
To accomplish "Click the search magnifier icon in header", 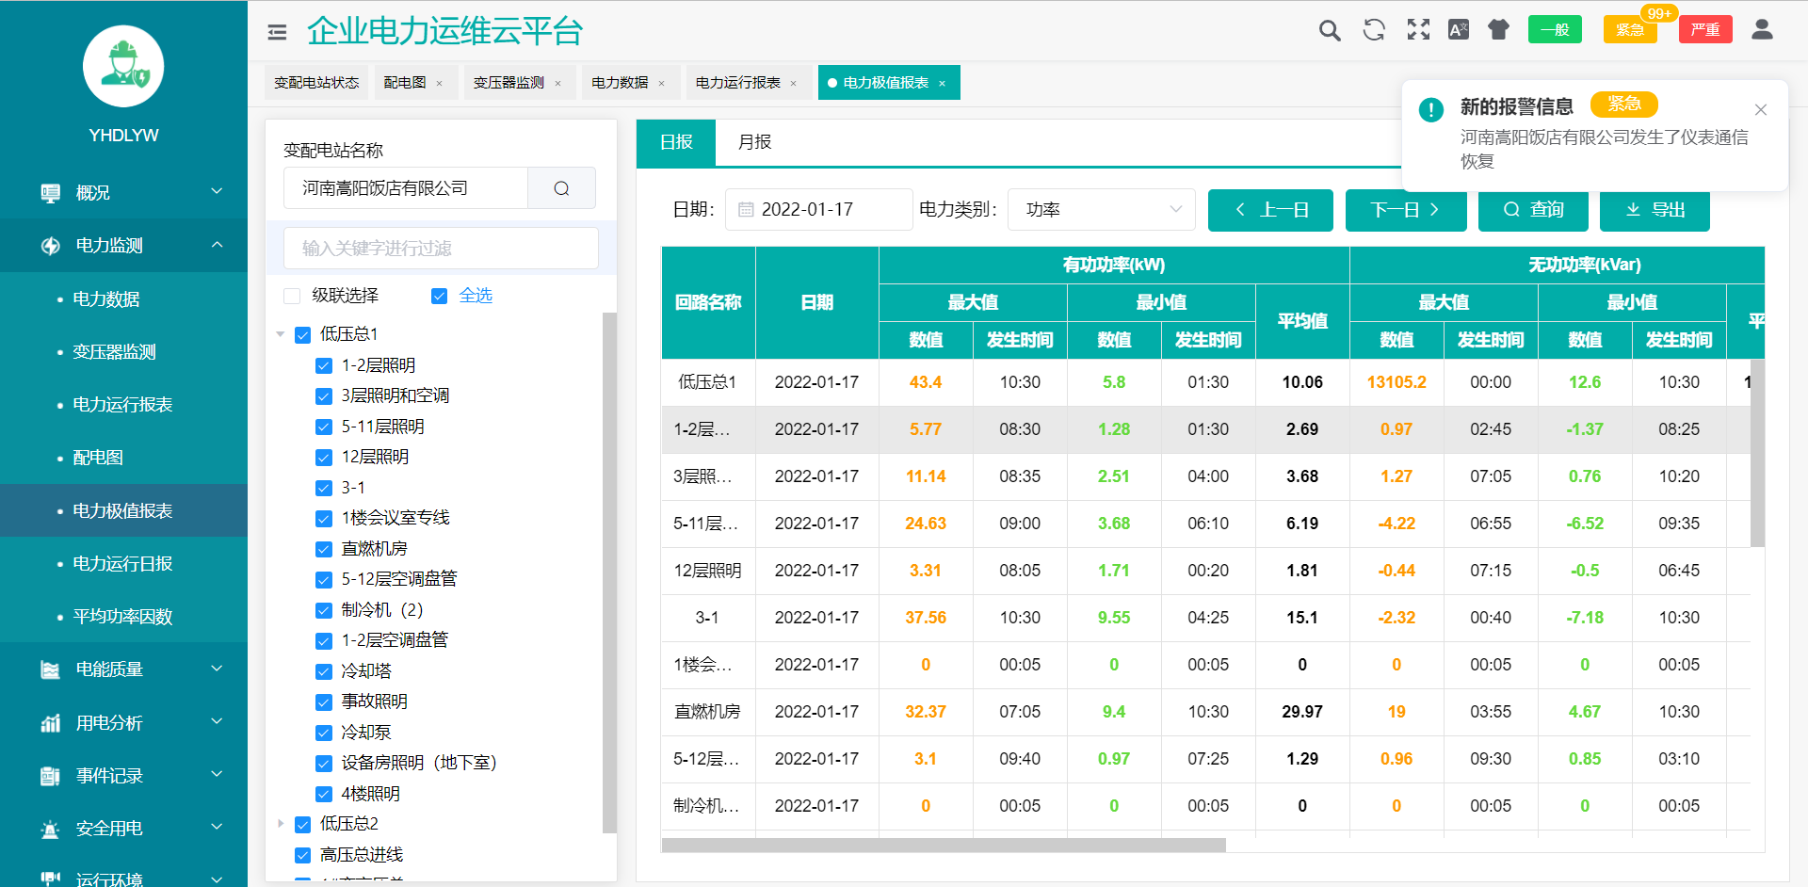I will pos(1329,30).
